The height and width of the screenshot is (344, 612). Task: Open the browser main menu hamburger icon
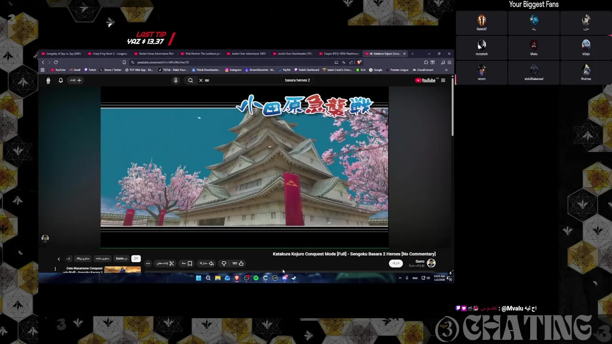pyautogui.click(x=449, y=62)
